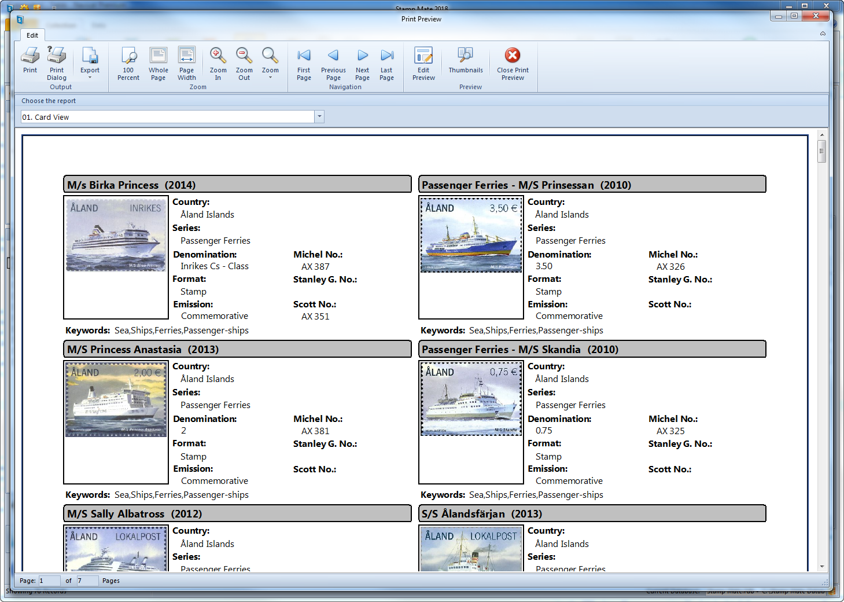Screen dimensions: 844x602
Task: Collapse the ribbon with the chevron
Action: pyautogui.click(x=823, y=34)
